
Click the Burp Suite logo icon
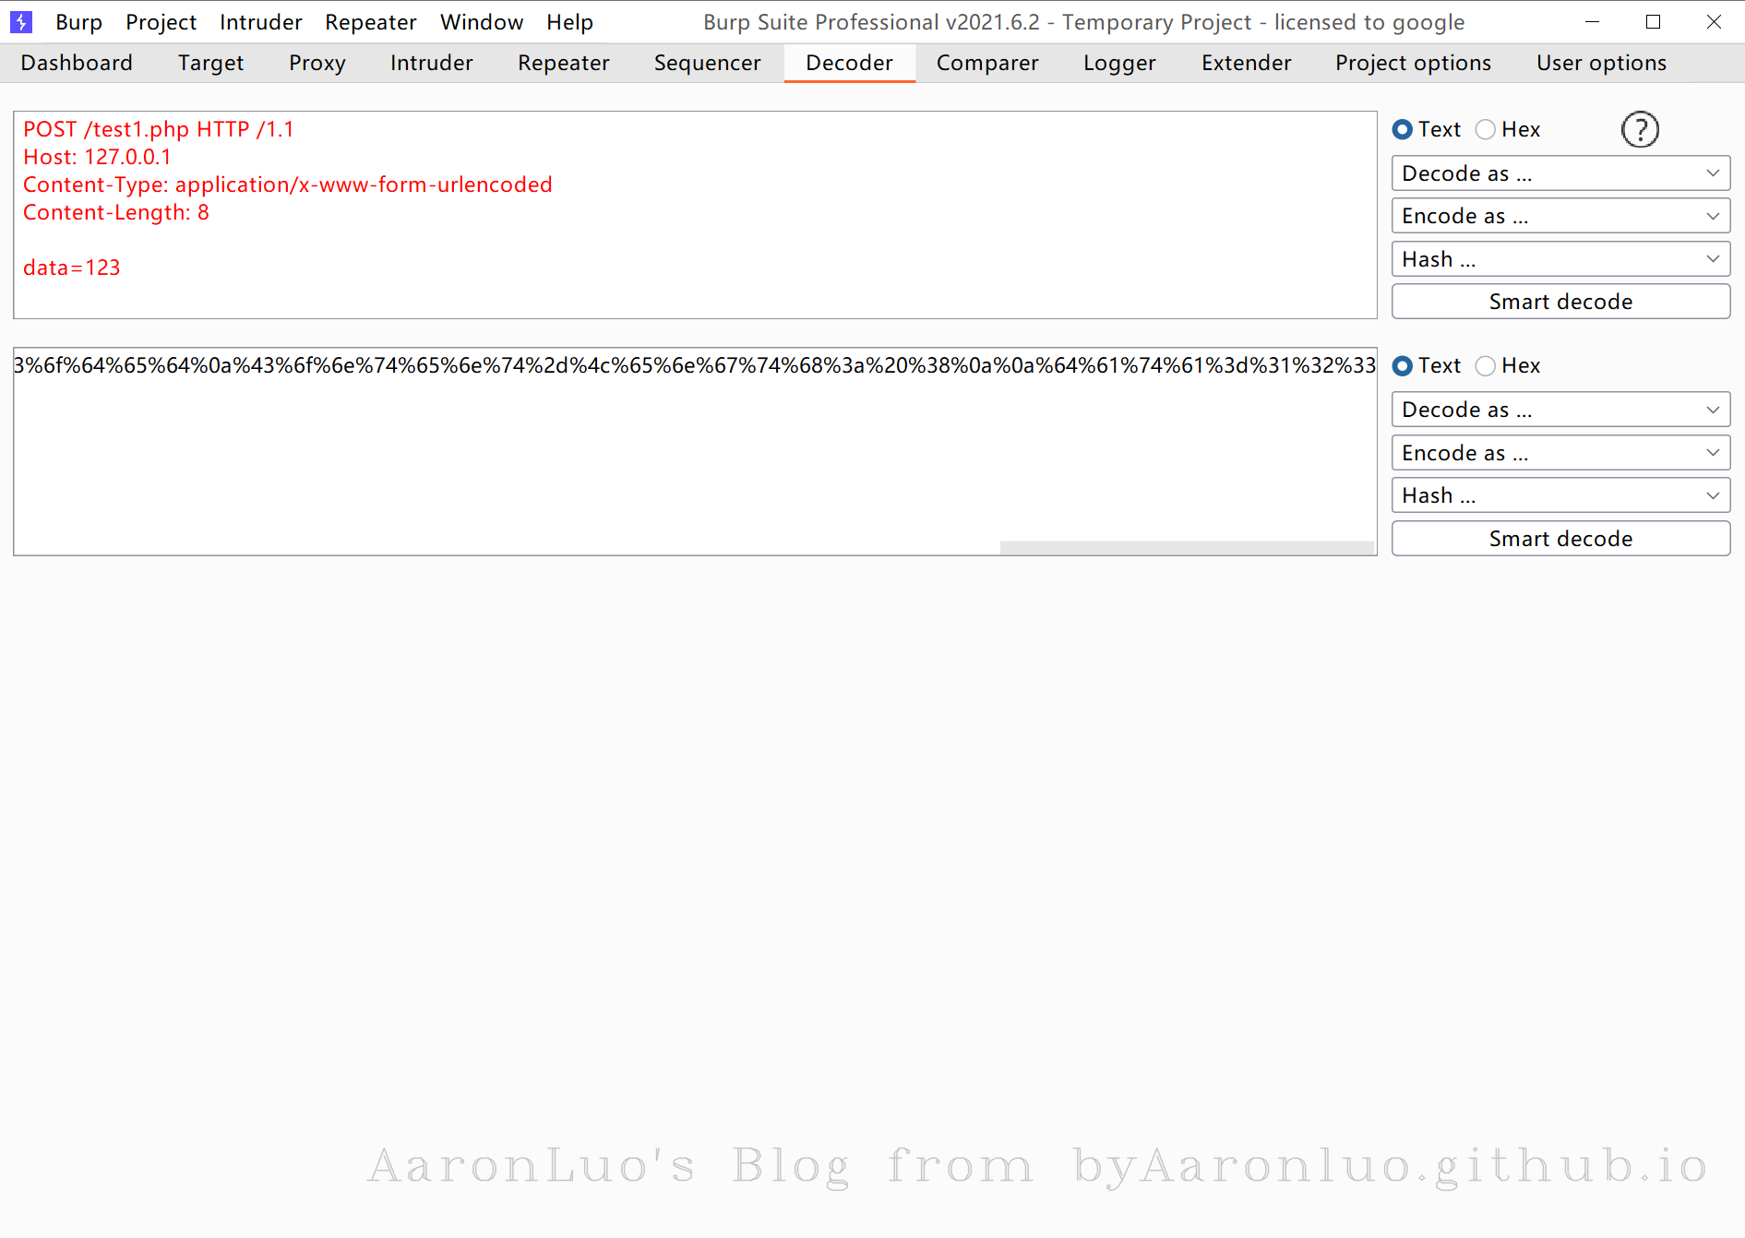click(x=20, y=21)
